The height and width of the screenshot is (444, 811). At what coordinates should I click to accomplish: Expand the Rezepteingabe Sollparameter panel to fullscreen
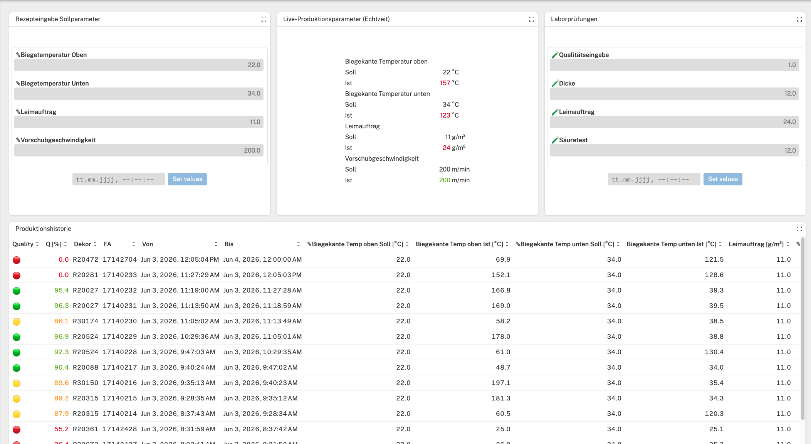[x=264, y=19]
